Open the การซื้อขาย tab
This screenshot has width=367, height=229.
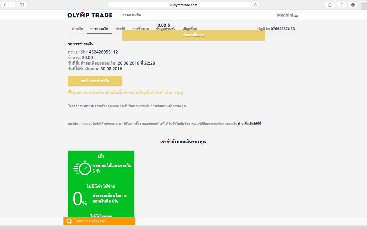140,29
